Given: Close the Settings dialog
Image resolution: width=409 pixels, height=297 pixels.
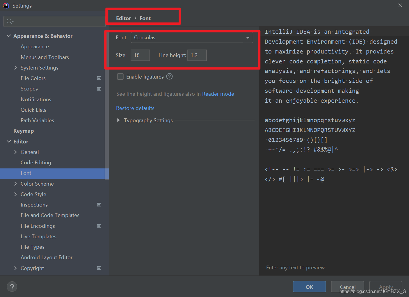Looking at the screenshot, I should (x=400, y=5).
